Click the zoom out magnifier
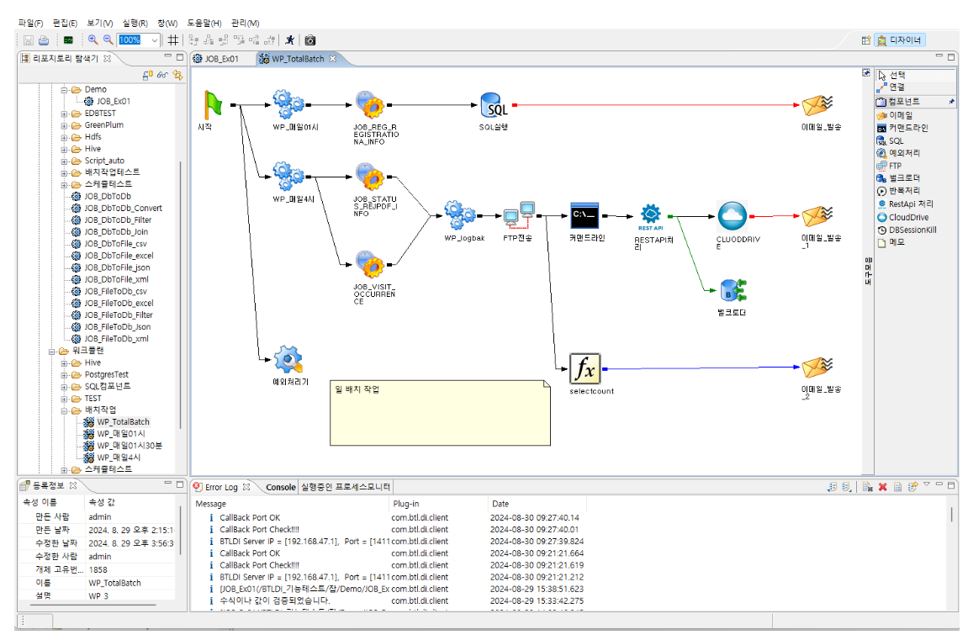 (108, 40)
